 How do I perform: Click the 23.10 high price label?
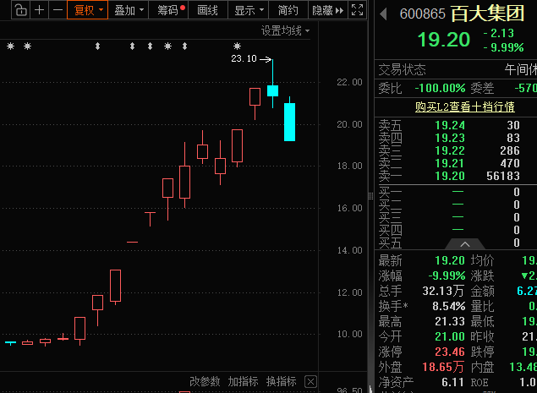244,58
